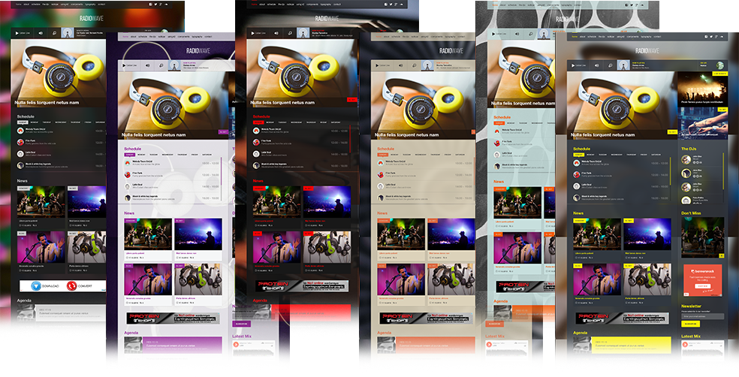Open Don't Miss band image in yellow theme
This screenshot has width=739, height=377.
coord(702,238)
